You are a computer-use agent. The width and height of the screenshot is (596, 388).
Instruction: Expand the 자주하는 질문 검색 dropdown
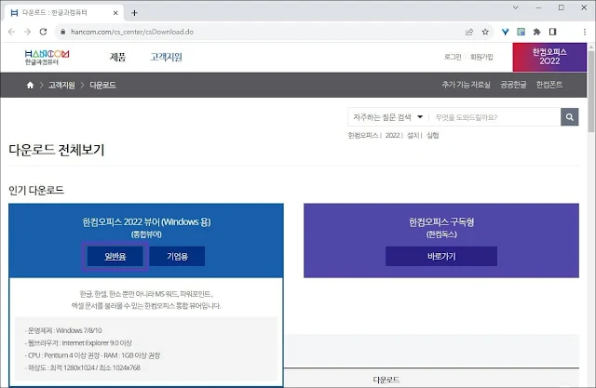[388, 117]
